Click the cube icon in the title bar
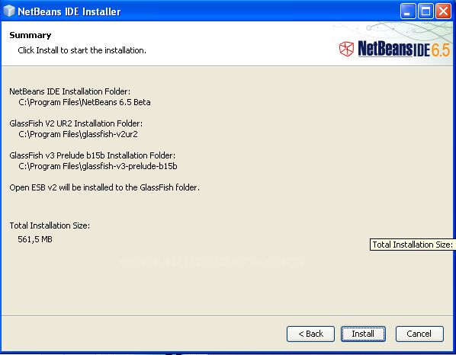The height and width of the screenshot is (355, 456). (8, 11)
